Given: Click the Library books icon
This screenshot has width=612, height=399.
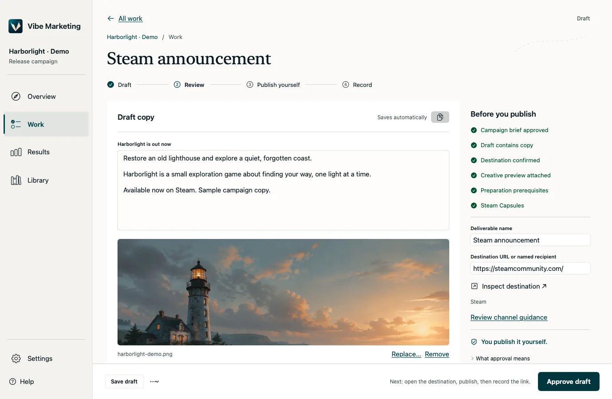Looking at the screenshot, I should click(x=16, y=180).
